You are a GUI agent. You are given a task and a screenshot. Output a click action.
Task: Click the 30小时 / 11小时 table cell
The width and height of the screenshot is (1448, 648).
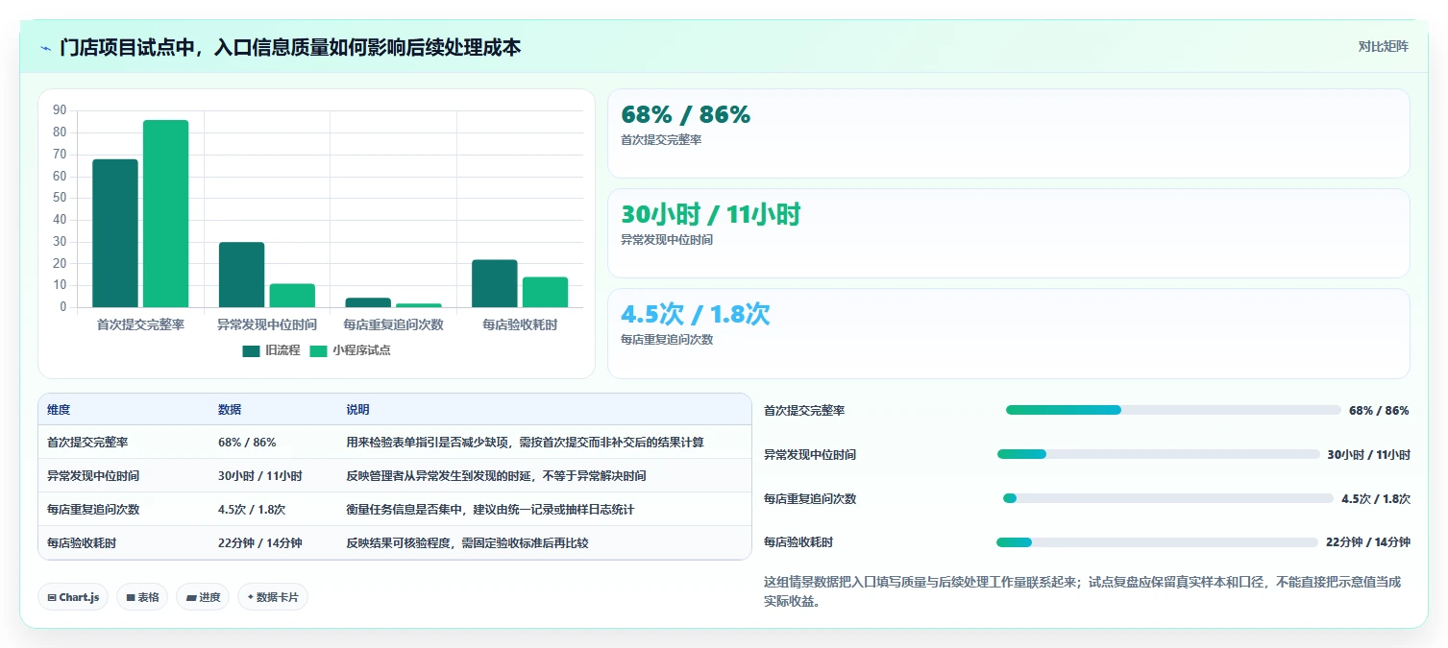(x=259, y=476)
